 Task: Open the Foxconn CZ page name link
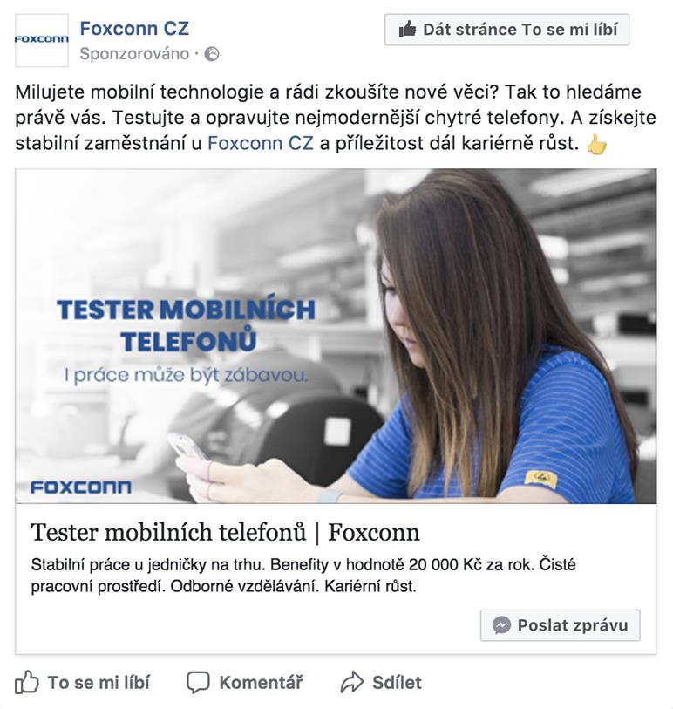click(134, 29)
